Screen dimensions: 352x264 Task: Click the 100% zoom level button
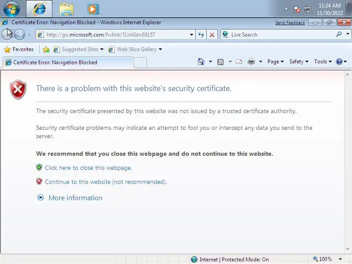coord(323,259)
